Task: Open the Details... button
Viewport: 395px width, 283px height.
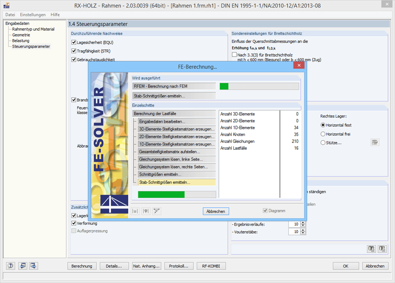Action: point(114,266)
